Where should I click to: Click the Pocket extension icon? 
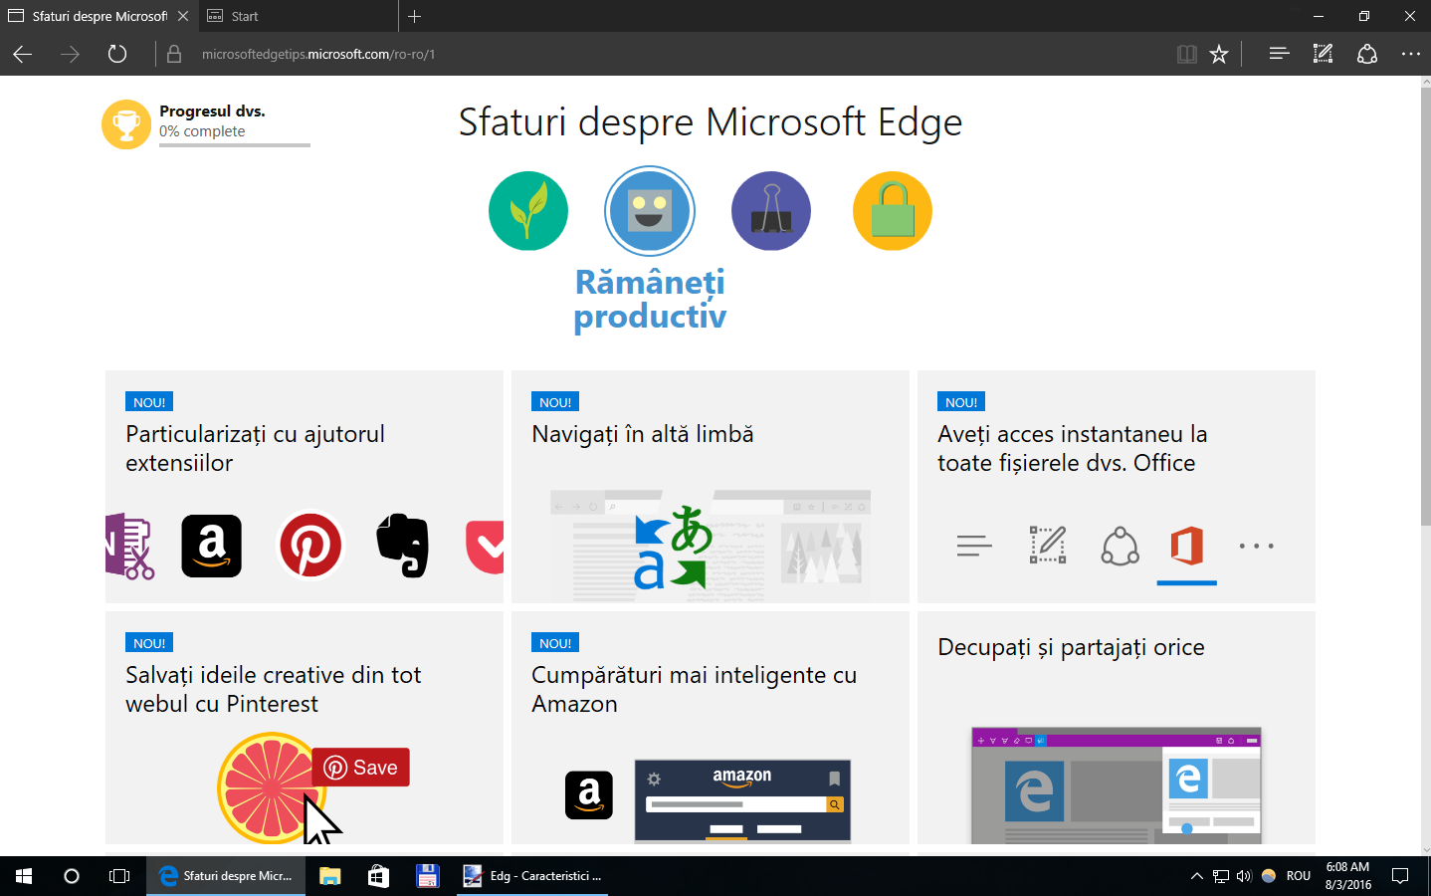pos(485,548)
